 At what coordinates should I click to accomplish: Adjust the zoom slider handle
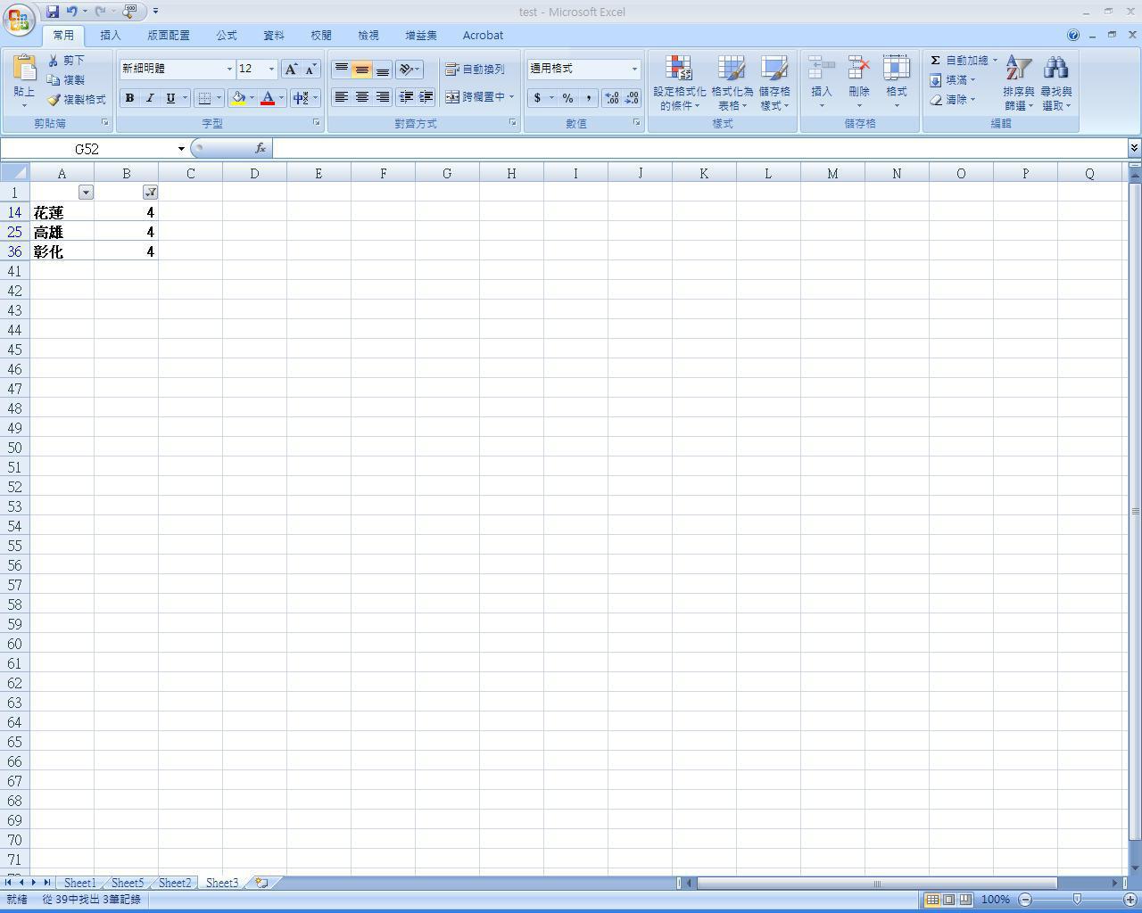(x=1077, y=900)
